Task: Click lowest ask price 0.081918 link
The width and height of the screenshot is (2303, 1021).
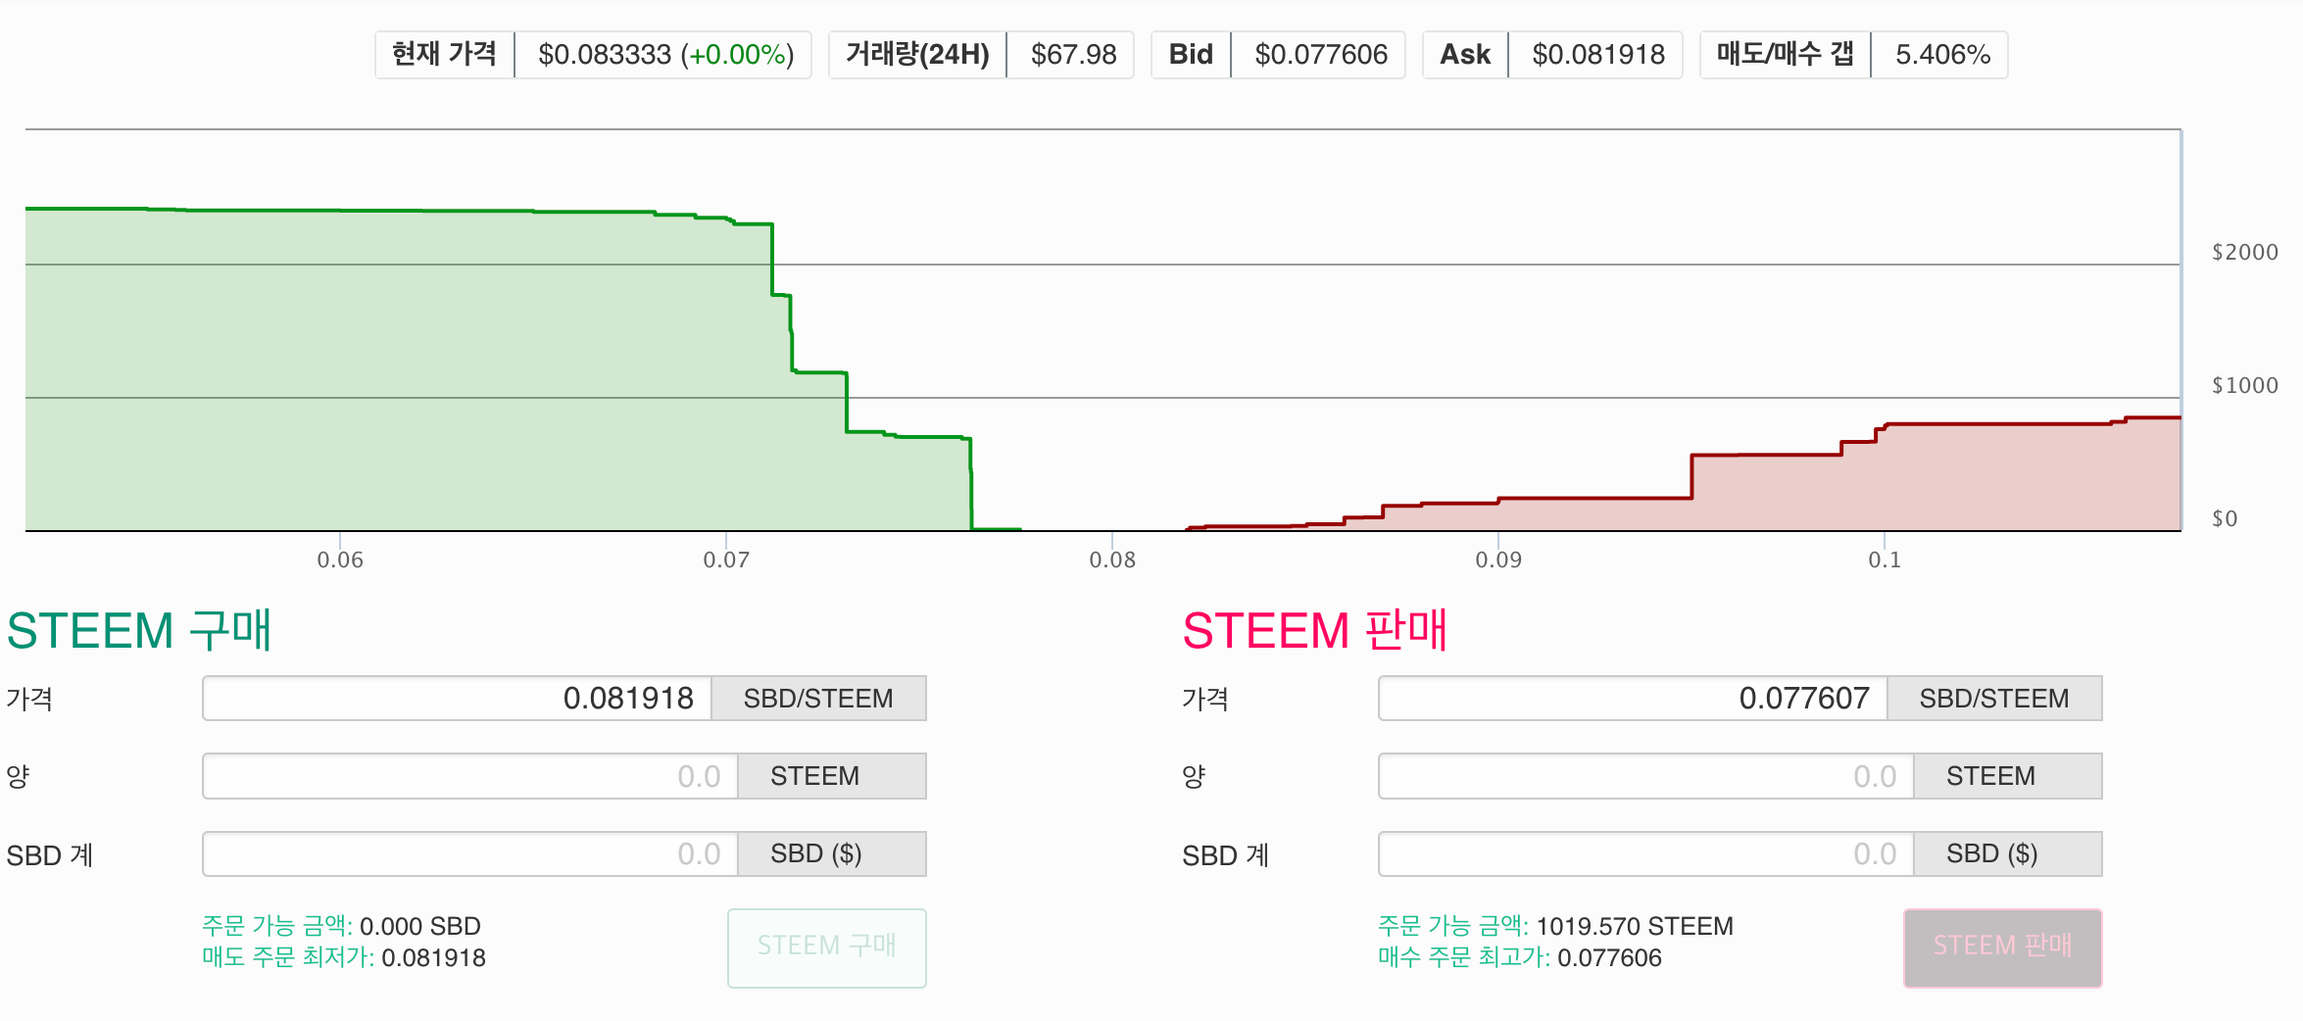Action: coord(433,958)
